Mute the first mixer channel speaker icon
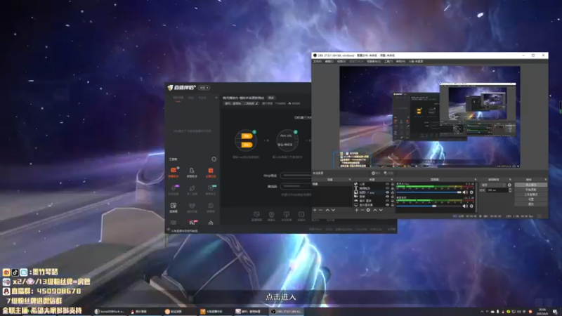The height and width of the screenshot is (316, 562). (x=465, y=192)
